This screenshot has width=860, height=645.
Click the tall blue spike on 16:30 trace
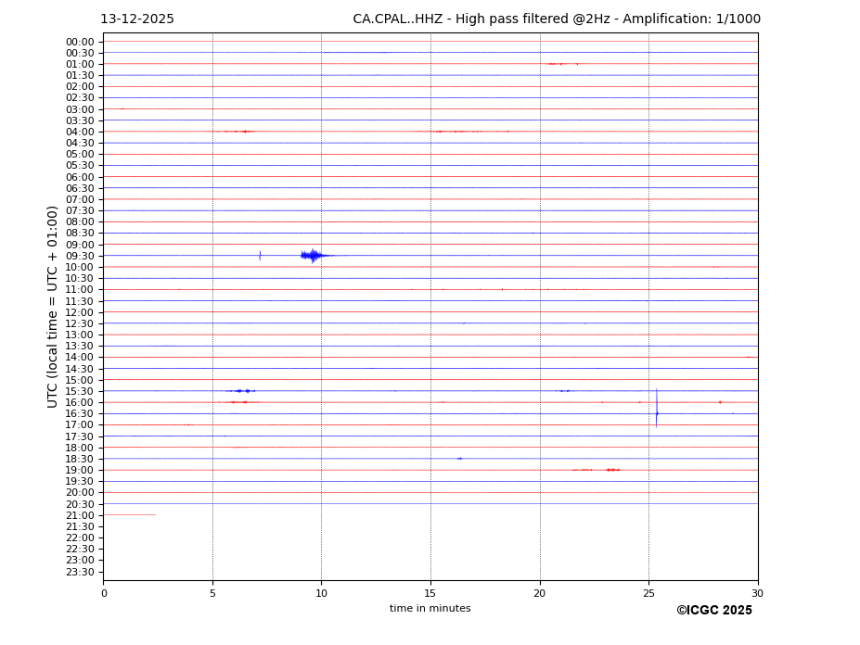click(x=657, y=410)
